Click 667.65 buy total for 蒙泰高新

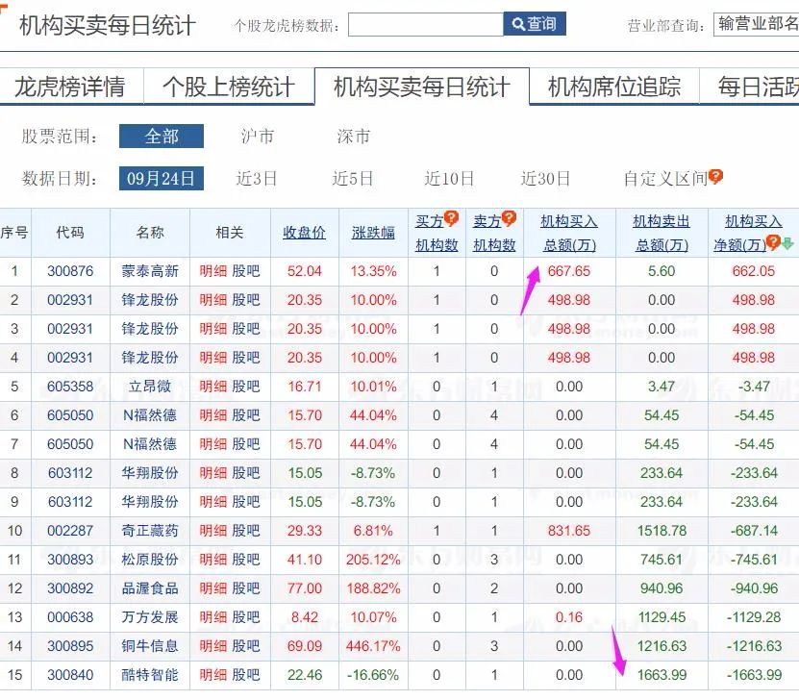tap(569, 271)
